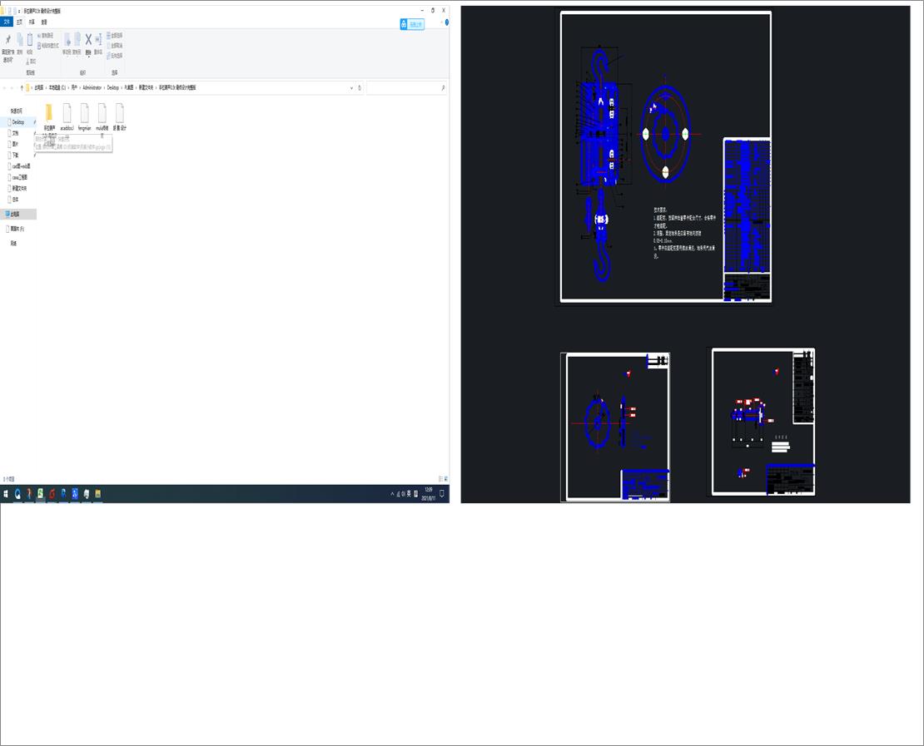Image resolution: width=924 pixels, height=746 pixels.
Task: Click the taskbar clock and date
Action: (429, 494)
